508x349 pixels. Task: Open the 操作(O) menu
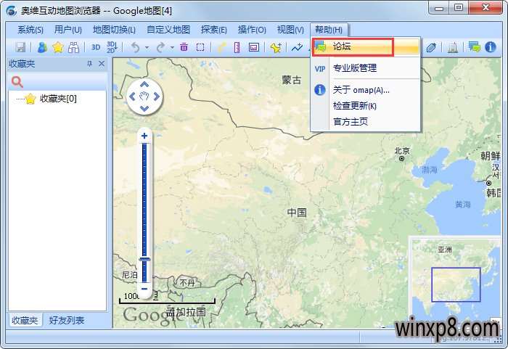252,30
